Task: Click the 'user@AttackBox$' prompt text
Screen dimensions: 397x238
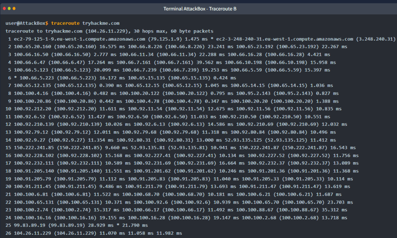Action: [x=27, y=23]
